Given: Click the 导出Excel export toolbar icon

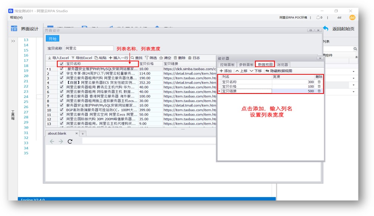Looking at the screenshot, I should pos(73,58).
